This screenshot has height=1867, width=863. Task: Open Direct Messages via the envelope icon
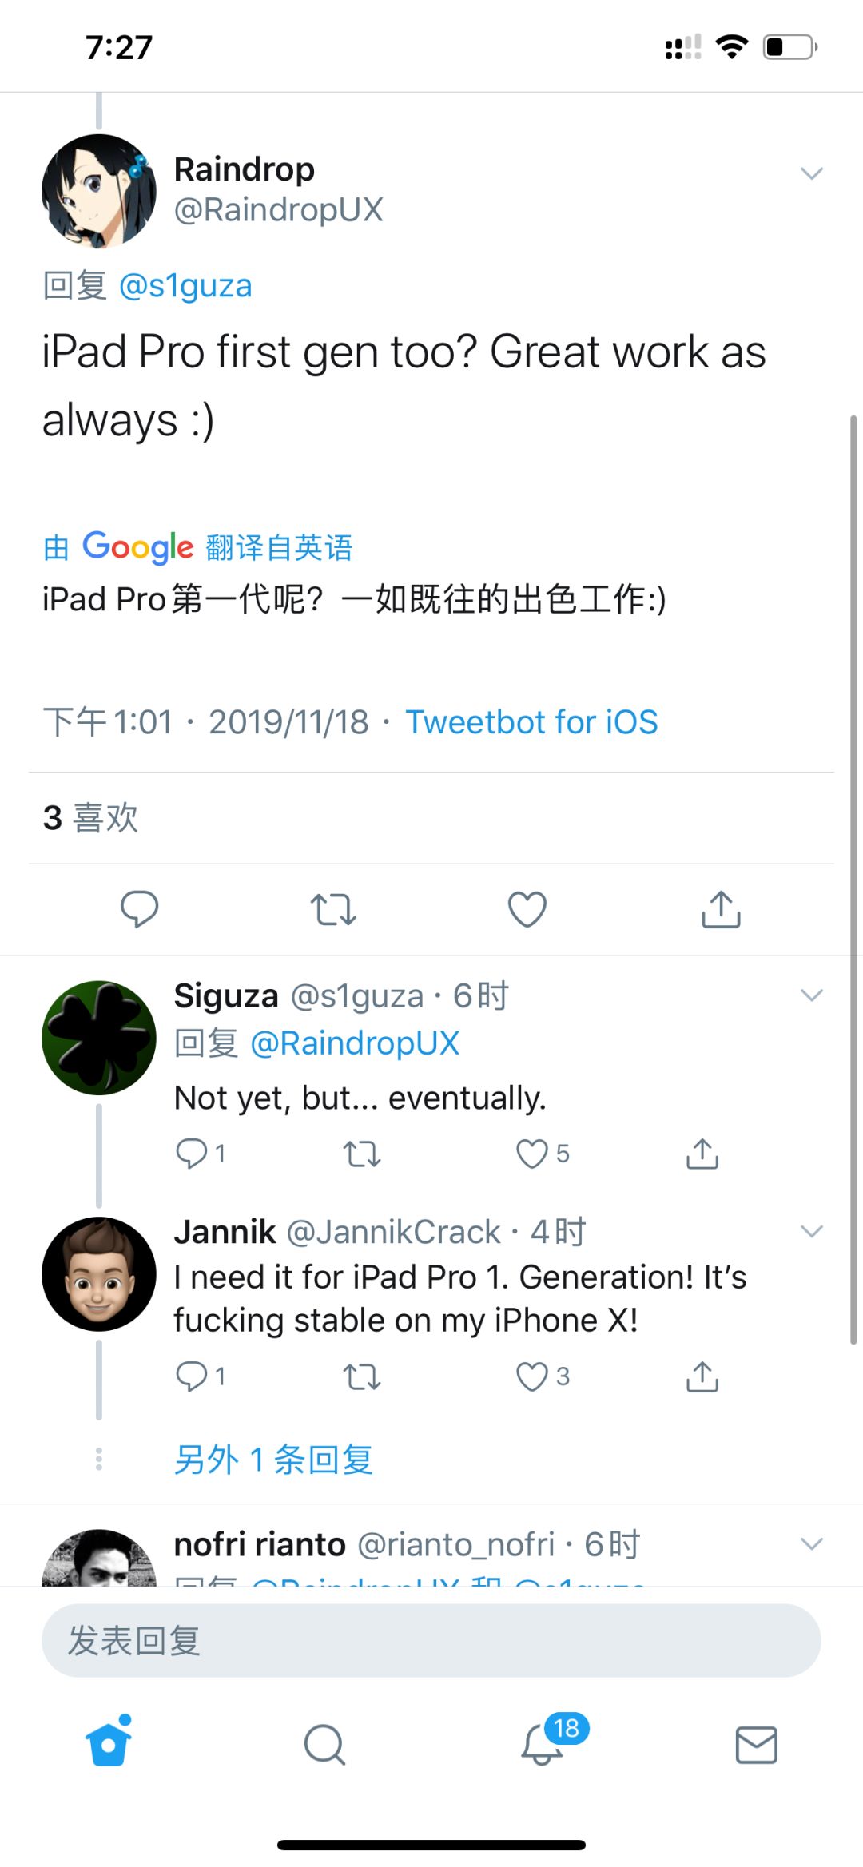click(755, 1746)
